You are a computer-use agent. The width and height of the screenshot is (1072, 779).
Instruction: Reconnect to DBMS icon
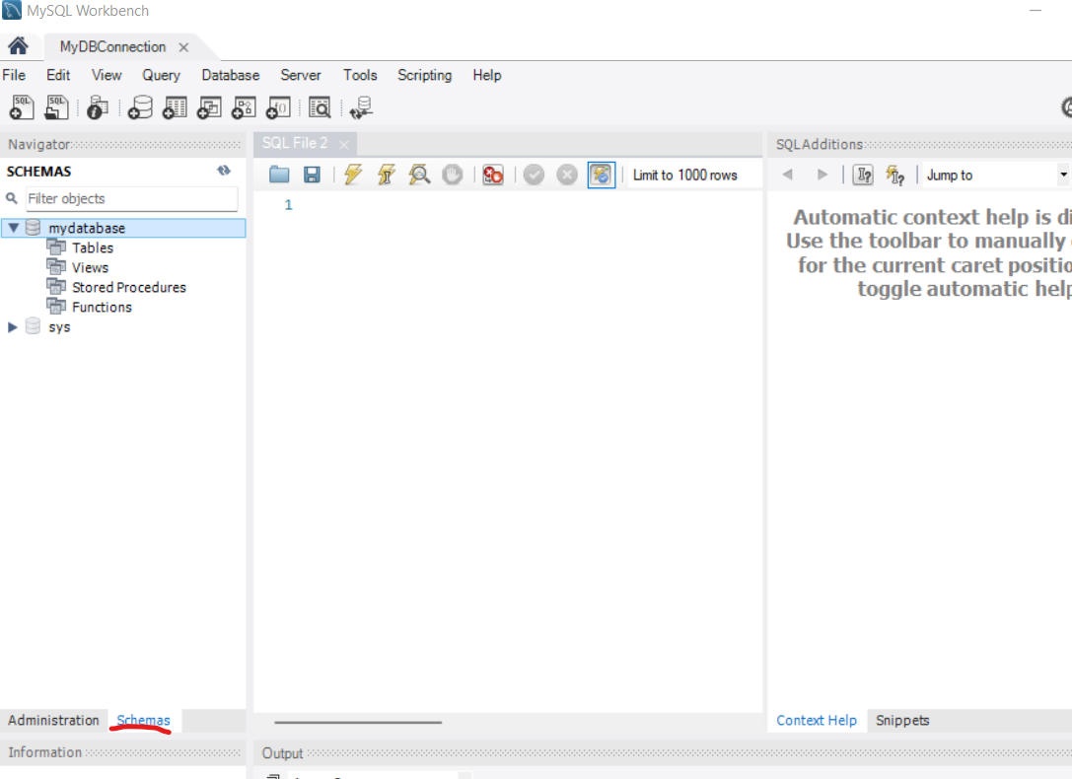pyautogui.click(x=361, y=107)
